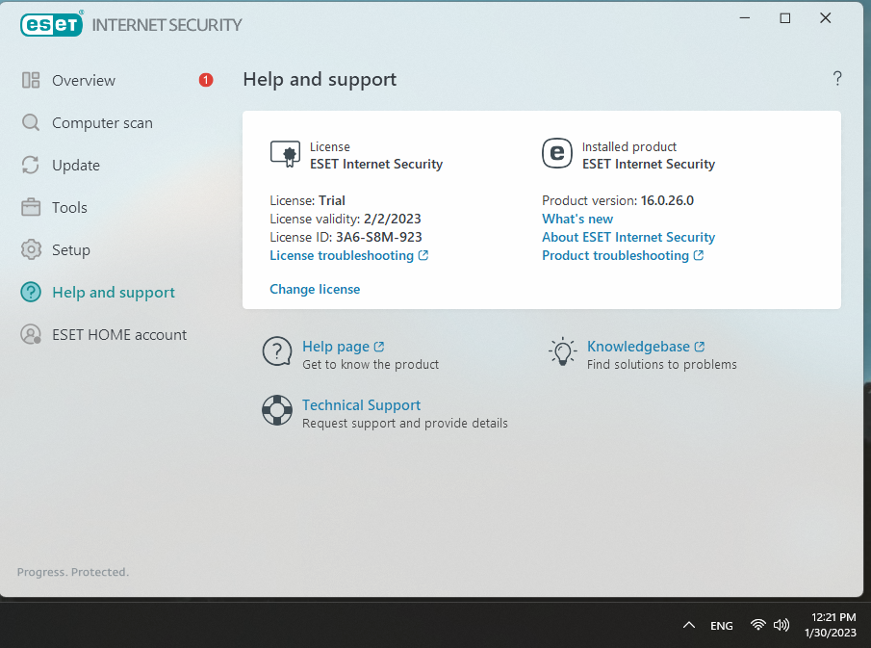
Task: Open the Help page link
Action: [336, 347]
